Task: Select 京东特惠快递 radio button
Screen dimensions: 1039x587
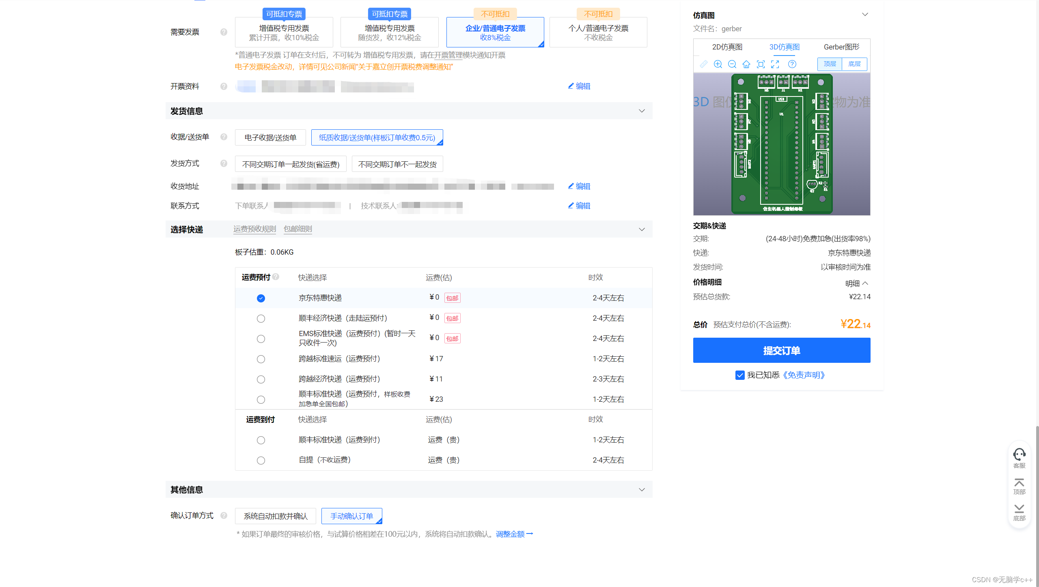Action: pos(261,298)
